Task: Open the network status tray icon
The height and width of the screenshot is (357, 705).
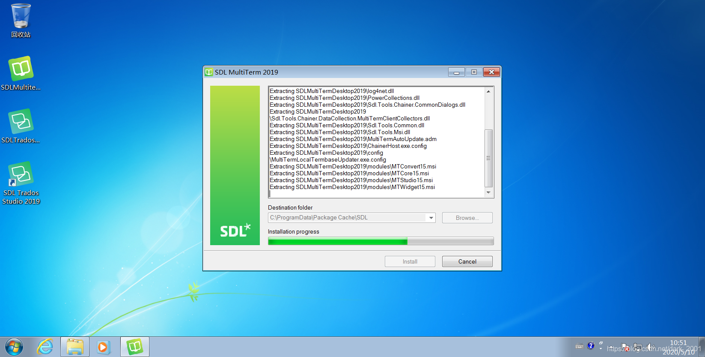Action: point(638,347)
